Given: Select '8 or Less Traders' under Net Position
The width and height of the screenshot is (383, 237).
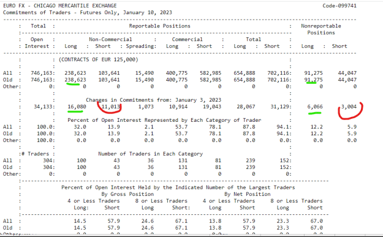Looking at the screenshot, I should tap(296, 201).
